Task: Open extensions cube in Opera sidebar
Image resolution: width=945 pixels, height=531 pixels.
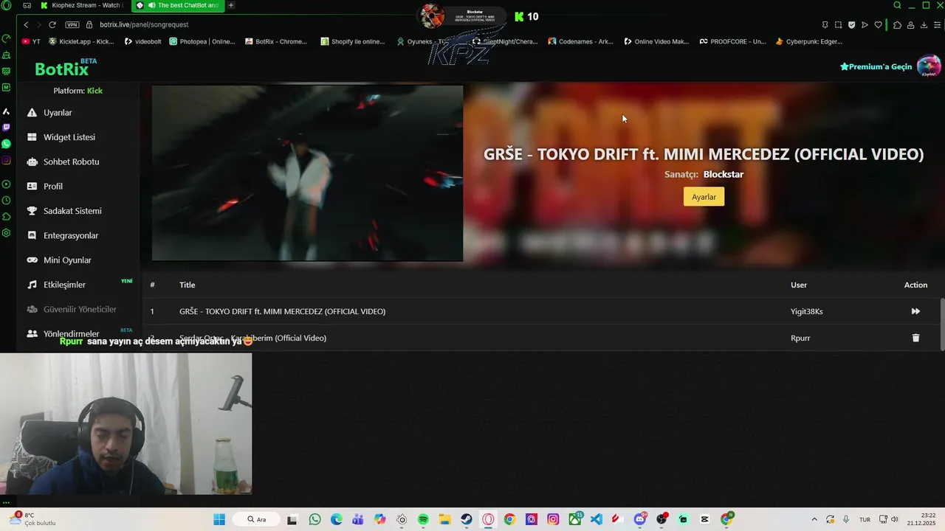Action: (x=7, y=217)
